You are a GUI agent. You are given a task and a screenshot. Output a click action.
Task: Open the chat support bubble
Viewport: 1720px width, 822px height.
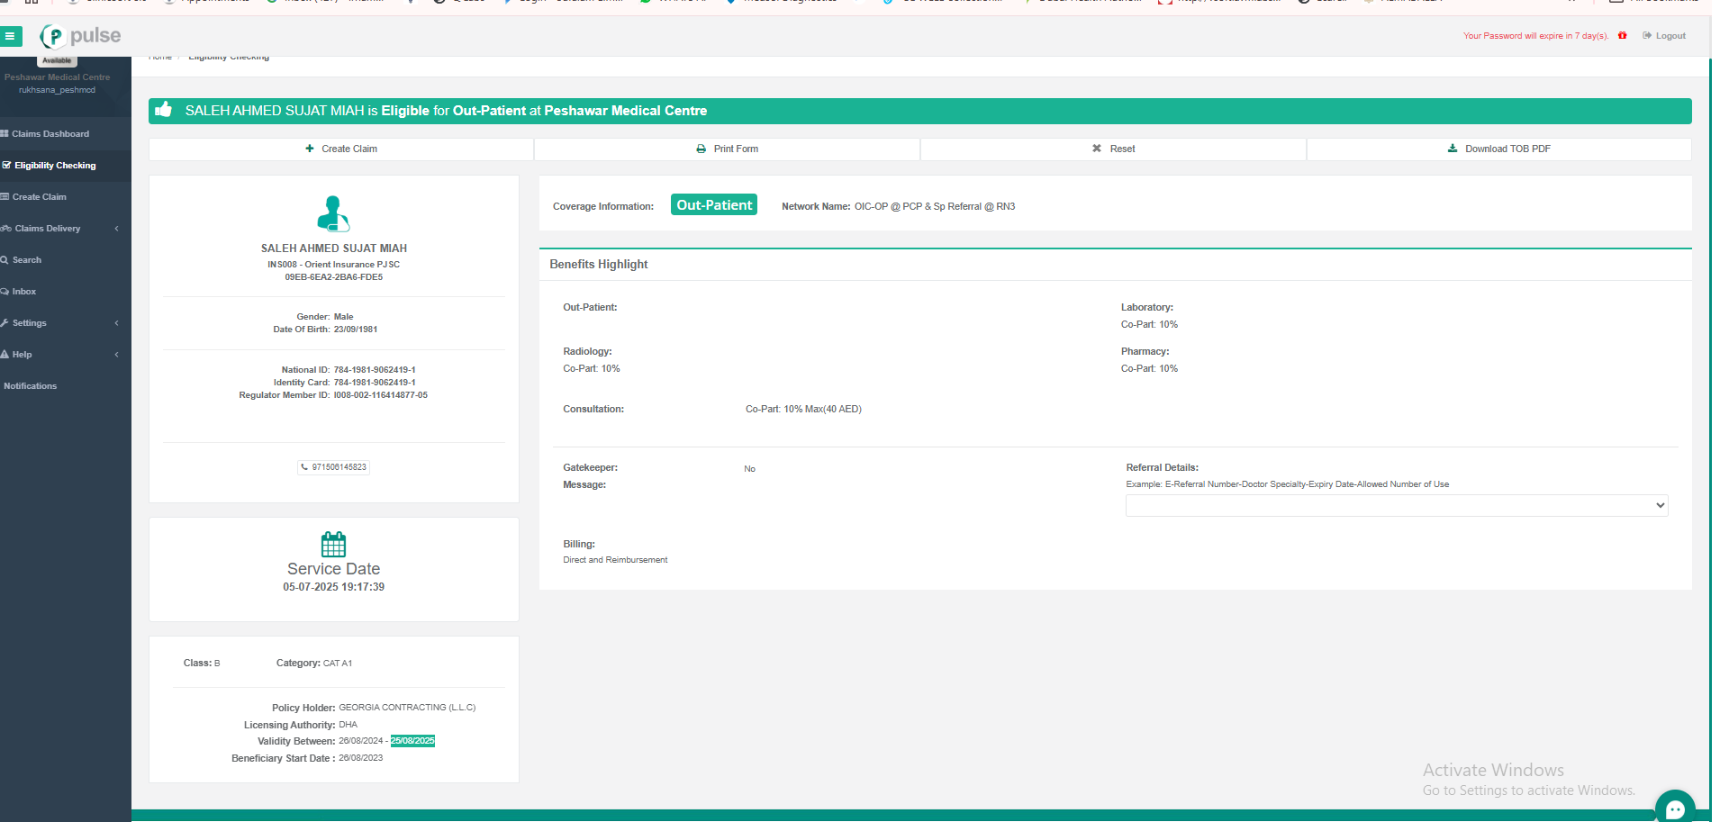tap(1674, 808)
